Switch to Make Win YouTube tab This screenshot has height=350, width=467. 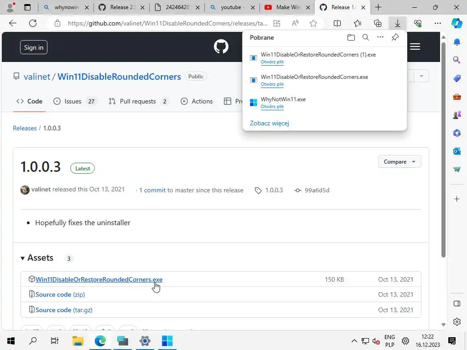point(287,7)
